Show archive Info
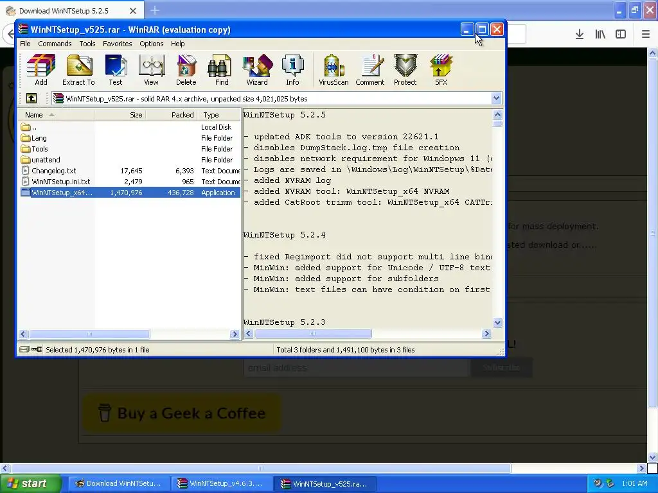This screenshot has height=493, width=658. (x=292, y=69)
